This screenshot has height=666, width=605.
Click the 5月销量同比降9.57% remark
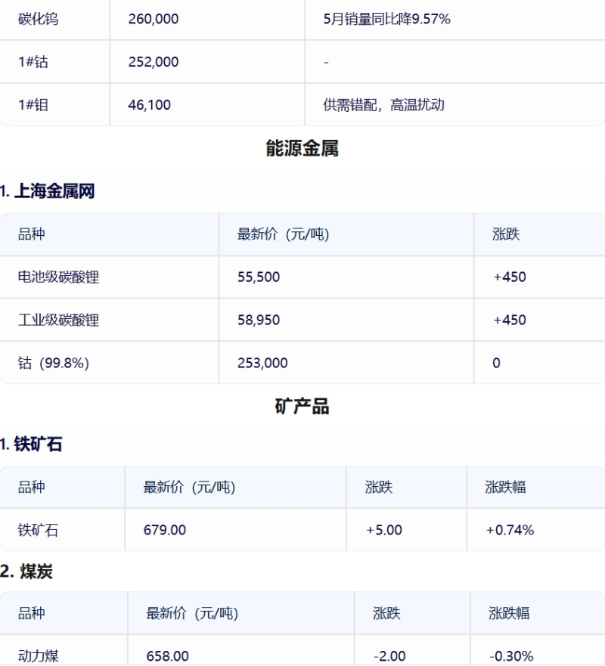(386, 19)
